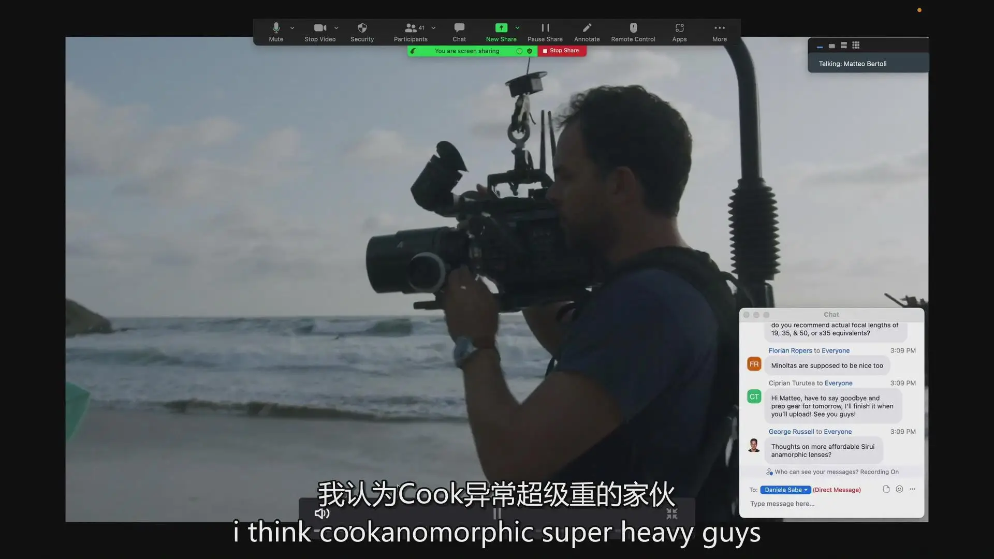
Task: Click the 'You are screen sharing' banner
Action: [467, 51]
